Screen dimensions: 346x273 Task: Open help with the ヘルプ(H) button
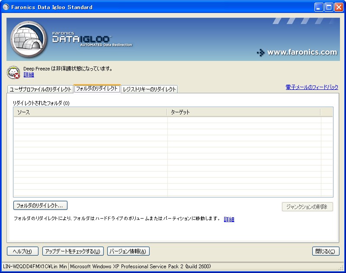[22, 251]
